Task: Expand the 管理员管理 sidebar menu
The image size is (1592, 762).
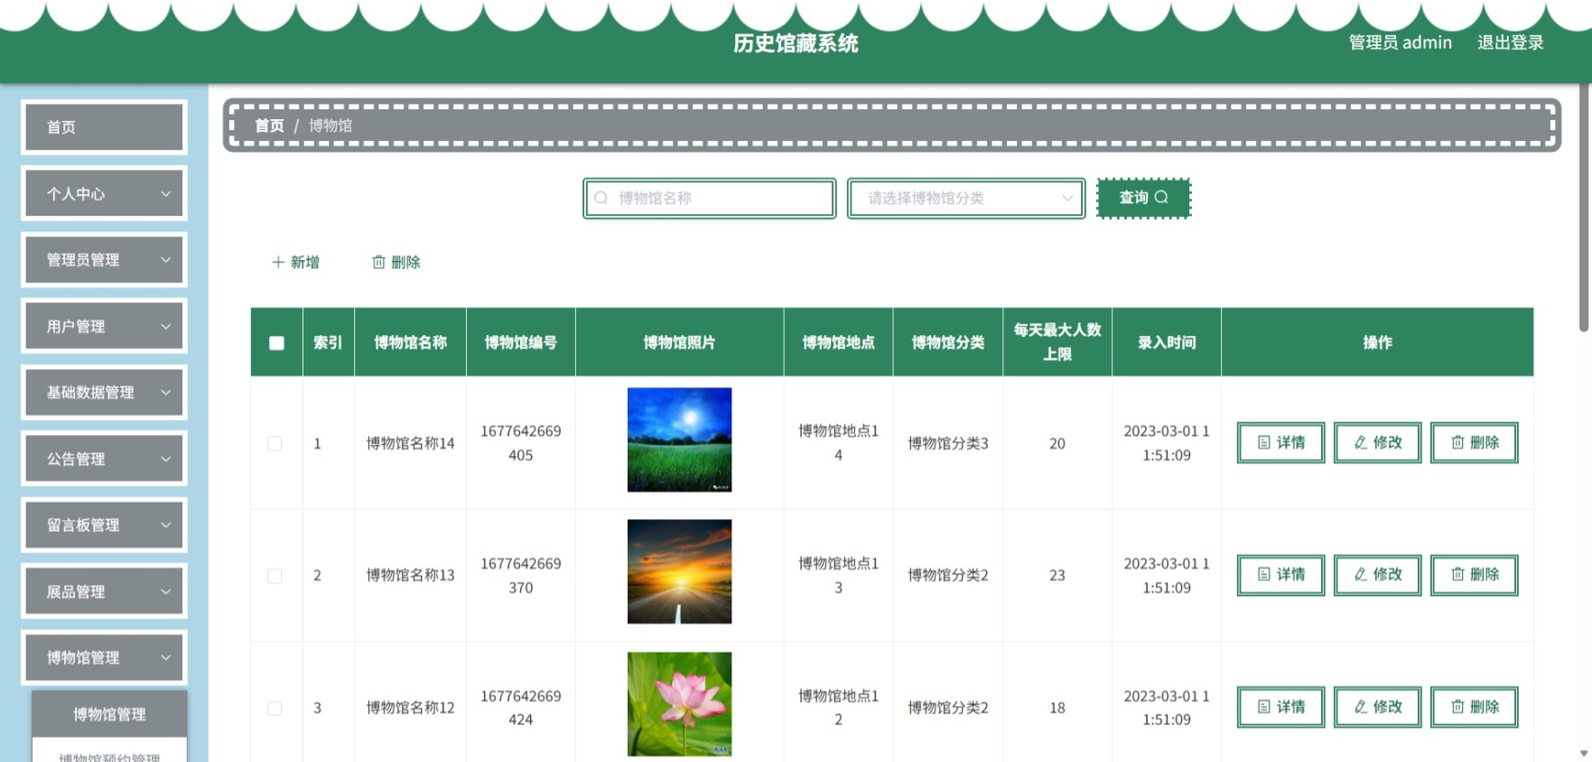Action: click(x=105, y=260)
